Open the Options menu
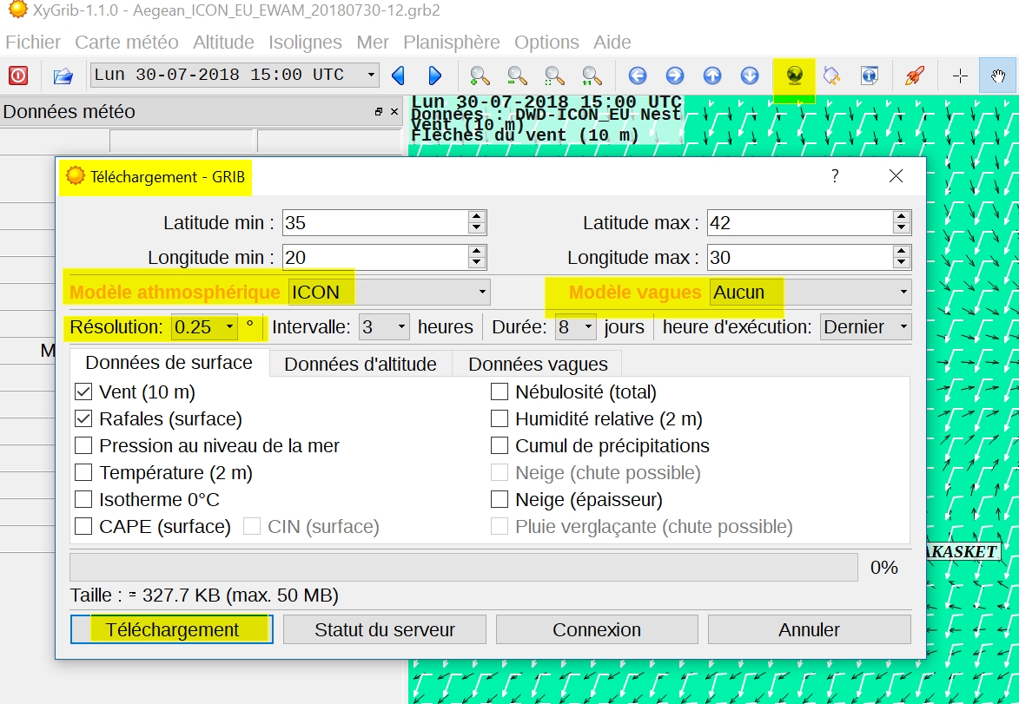This screenshot has height=704, width=1019. [546, 43]
